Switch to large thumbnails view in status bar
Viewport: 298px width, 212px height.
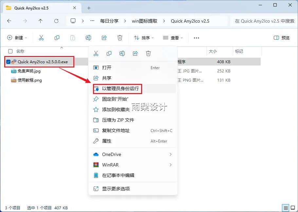(x=293, y=208)
